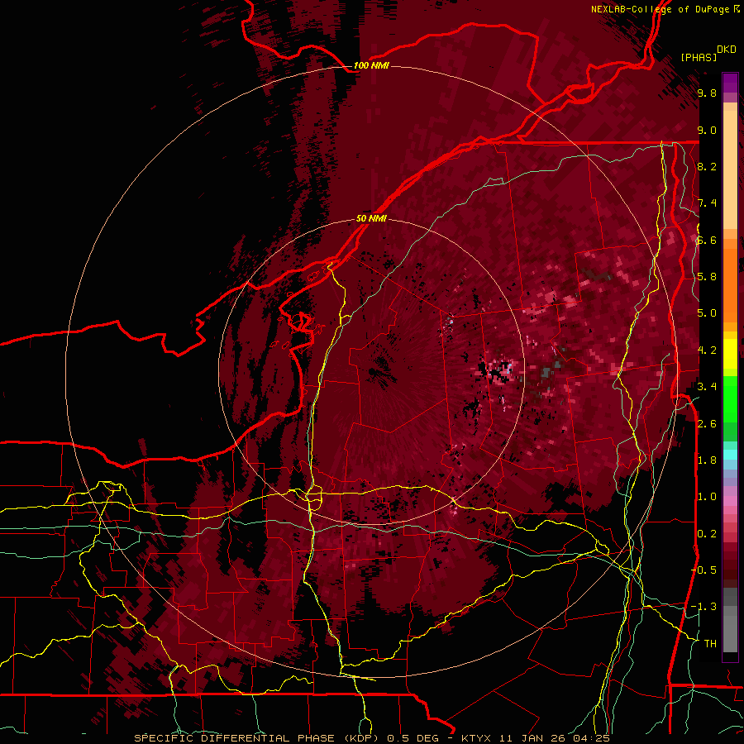Click the 7.4 value on color scale
744x744 pixels.
(707, 203)
